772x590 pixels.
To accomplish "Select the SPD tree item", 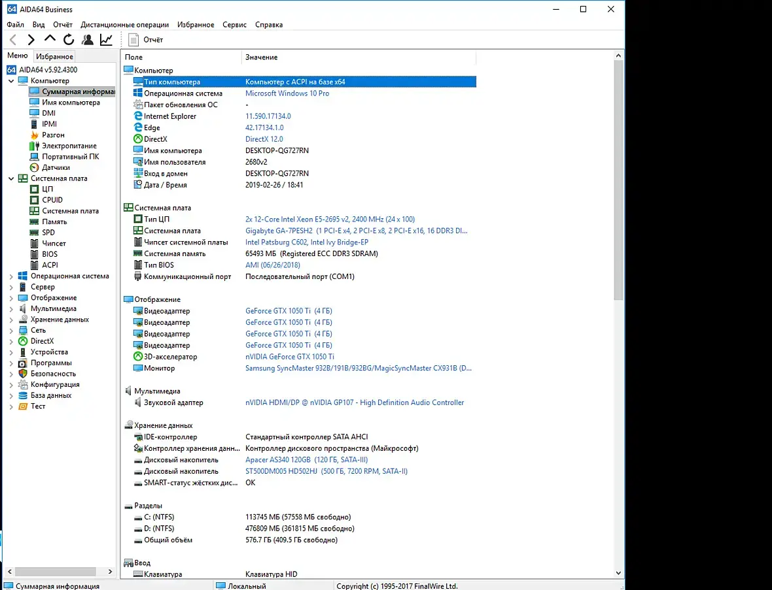I will (48, 232).
